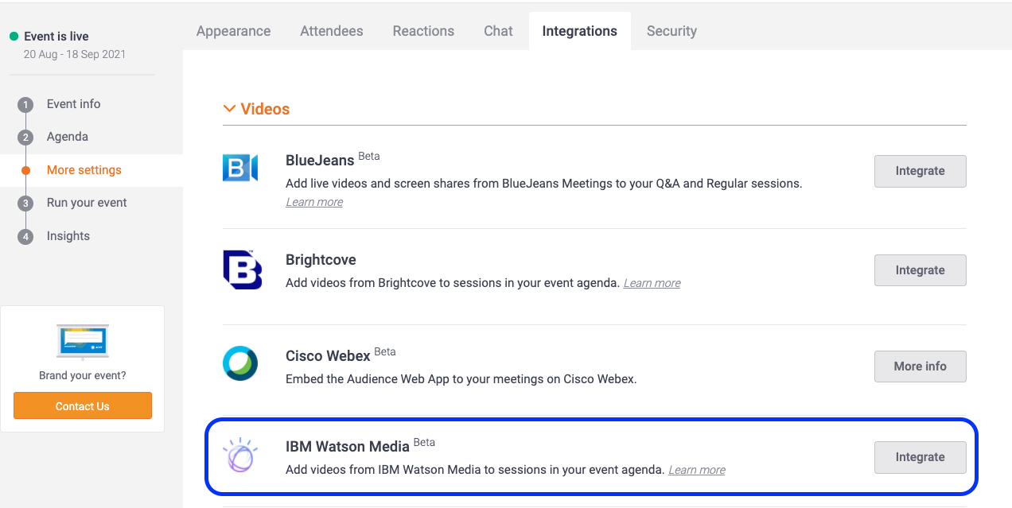Open IBM Watson Media Learn more link
The height and width of the screenshot is (508, 1012).
pos(697,470)
